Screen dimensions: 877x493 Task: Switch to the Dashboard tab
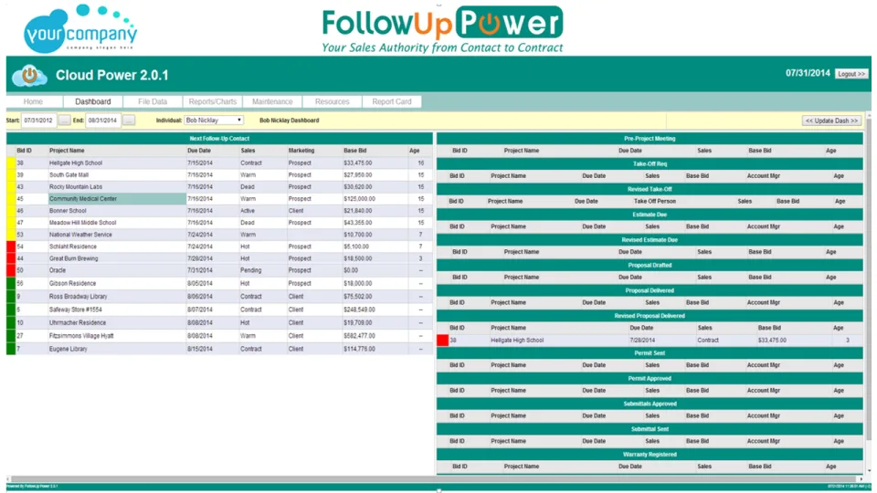(93, 101)
